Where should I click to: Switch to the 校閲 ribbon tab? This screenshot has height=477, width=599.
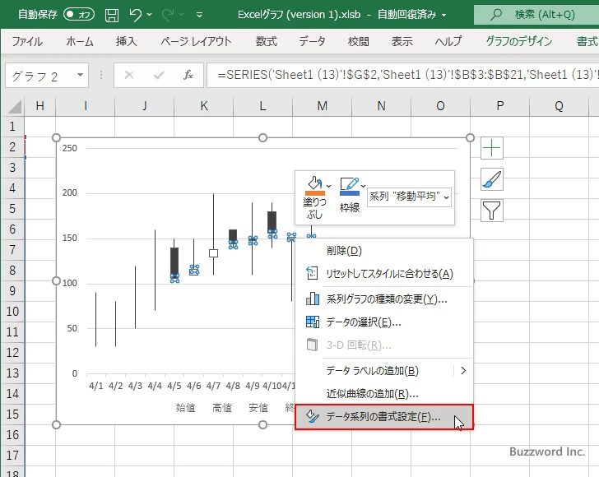click(359, 41)
